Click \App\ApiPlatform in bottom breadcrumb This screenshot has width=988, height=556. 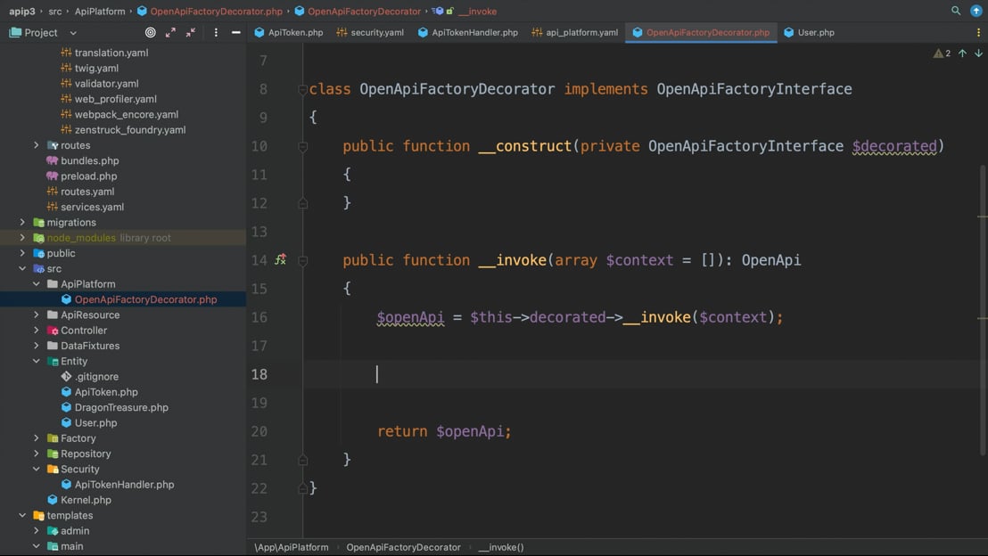point(291,547)
